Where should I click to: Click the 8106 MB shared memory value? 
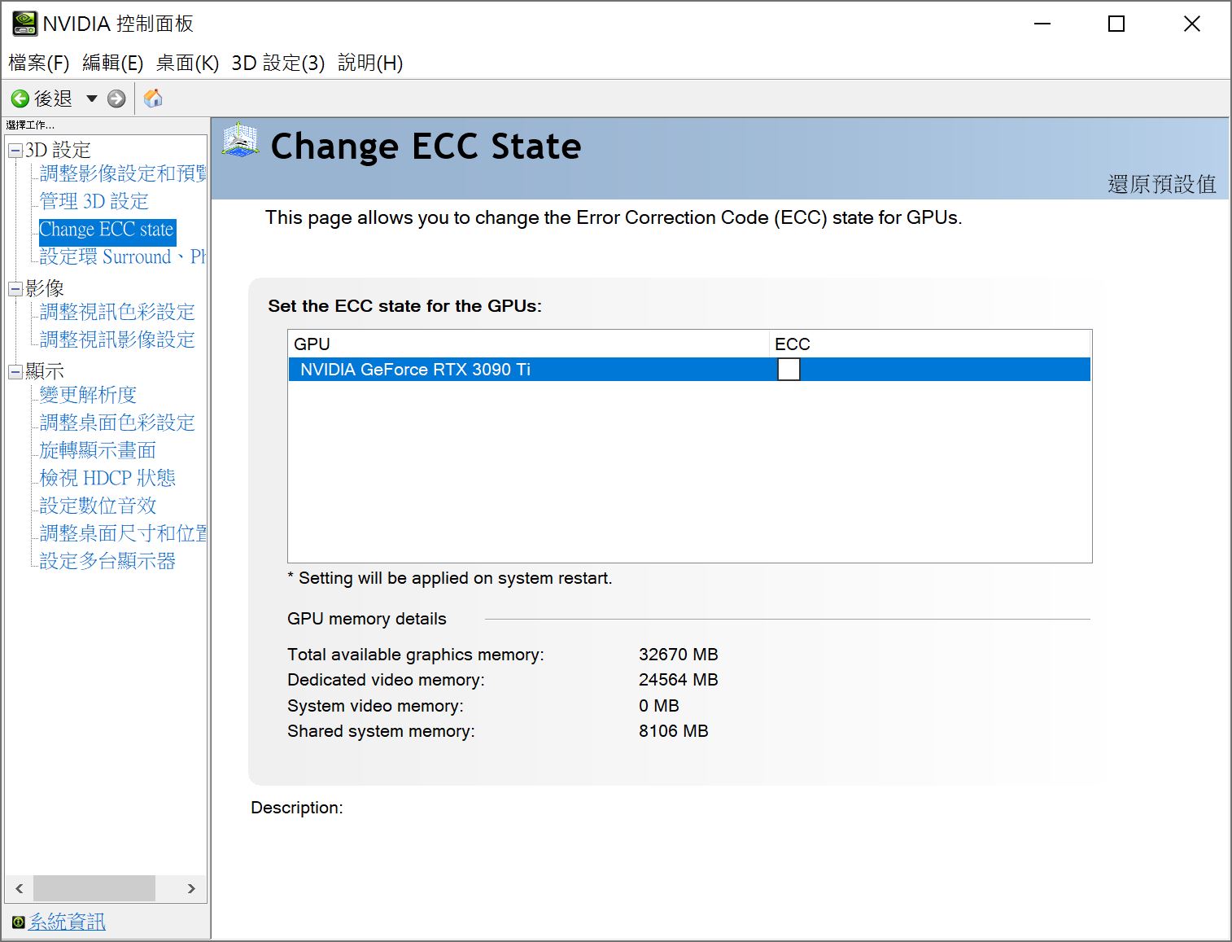(x=674, y=731)
